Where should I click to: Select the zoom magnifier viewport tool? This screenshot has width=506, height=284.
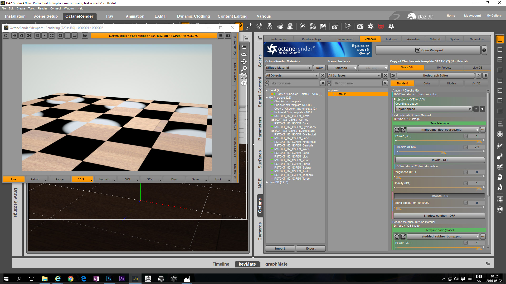click(x=244, y=69)
